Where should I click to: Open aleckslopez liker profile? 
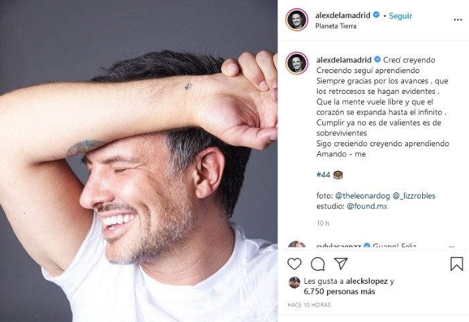(366, 281)
